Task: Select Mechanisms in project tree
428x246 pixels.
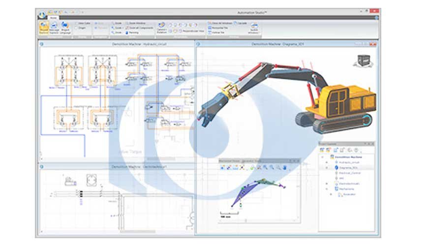Action: point(347,189)
